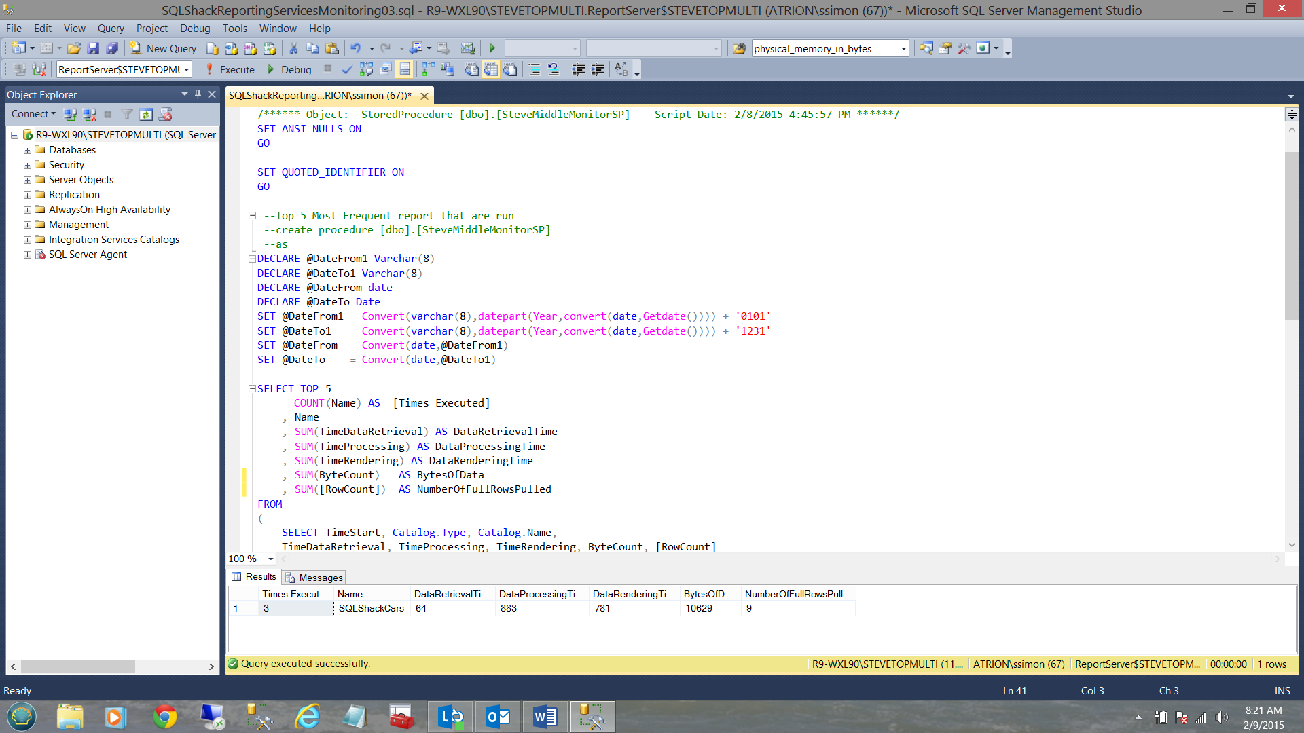Open the ReportServer$STEVETOPMULTI database dropdown
This screenshot has width=1304, height=733.
pos(186,69)
